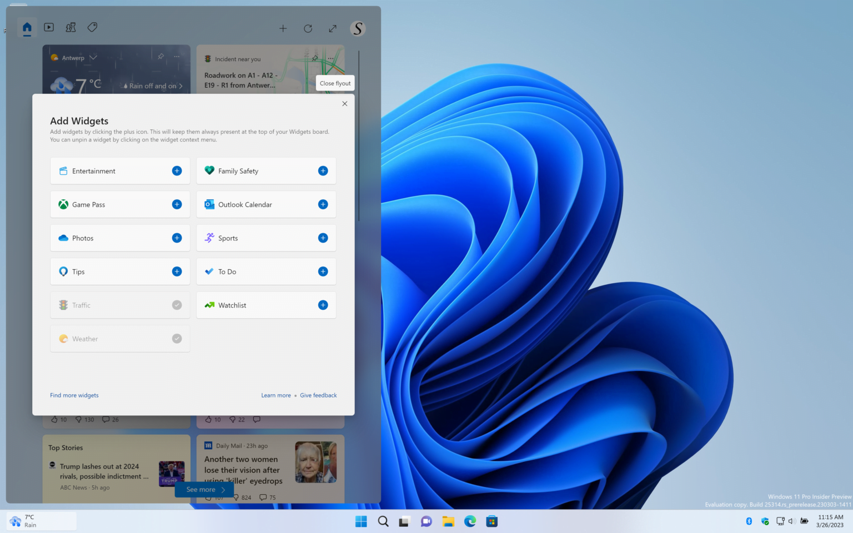
Task: Open the taskbar weather widget button
Action: coord(42,521)
